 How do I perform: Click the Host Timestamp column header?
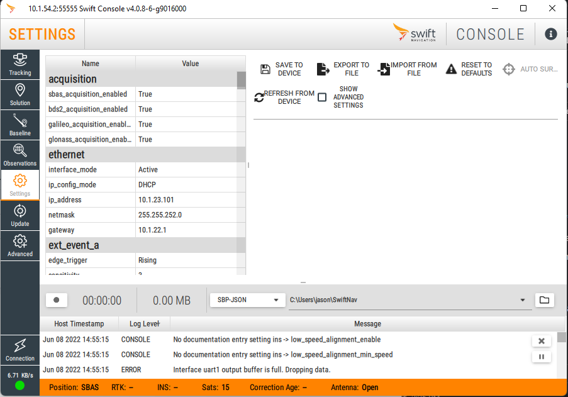(79, 324)
